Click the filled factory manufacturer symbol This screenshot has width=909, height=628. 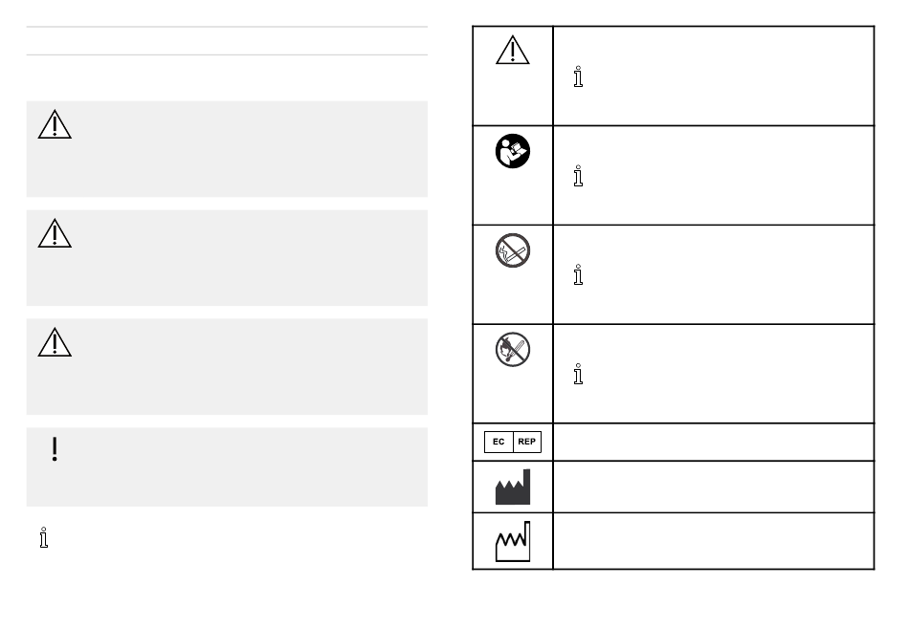tap(513, 487)
